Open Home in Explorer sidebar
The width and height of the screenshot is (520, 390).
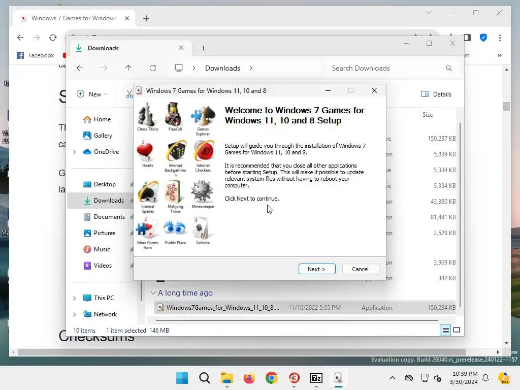(102, 119)
